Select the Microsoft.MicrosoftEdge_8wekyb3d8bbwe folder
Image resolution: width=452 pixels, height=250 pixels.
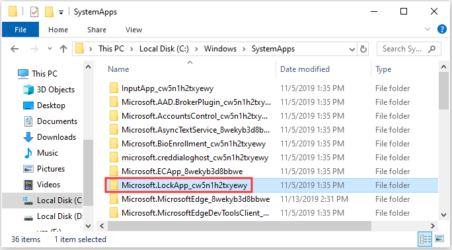click(196, 199)
